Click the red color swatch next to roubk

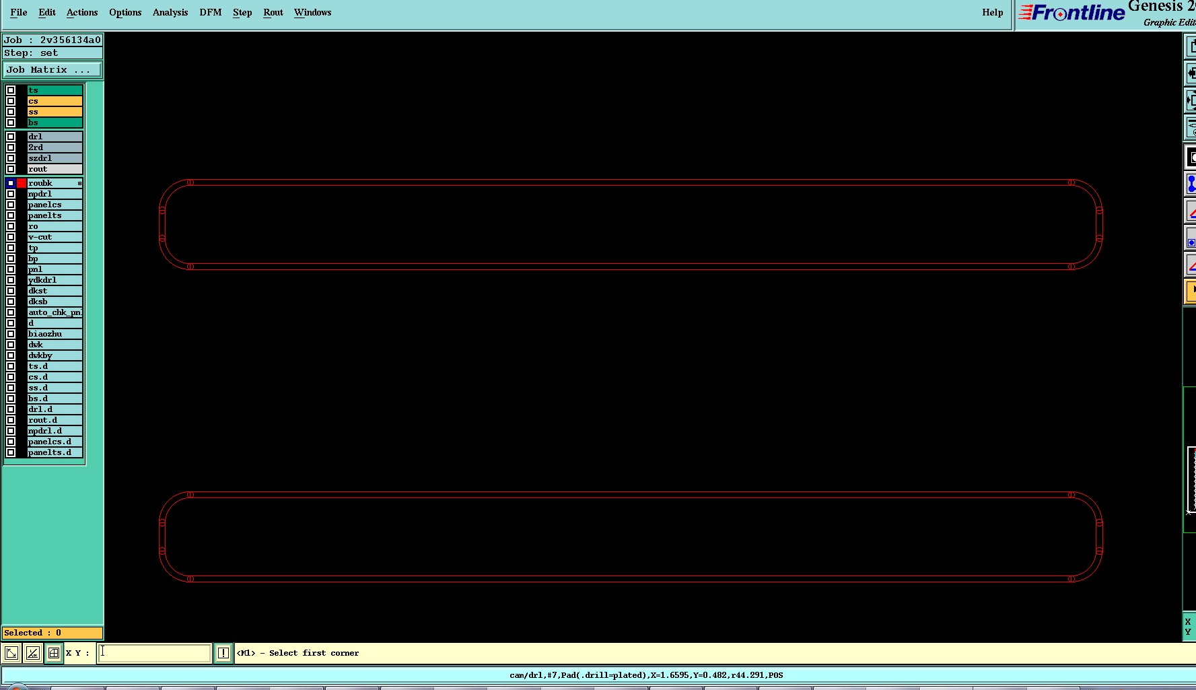[x=22, y=183]
